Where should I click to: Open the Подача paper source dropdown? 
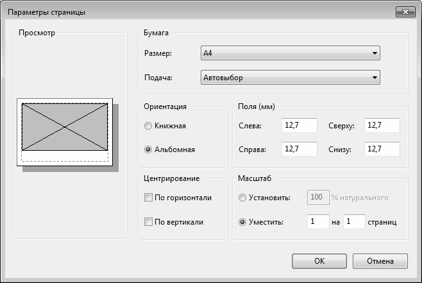click(x=291, y=78)
